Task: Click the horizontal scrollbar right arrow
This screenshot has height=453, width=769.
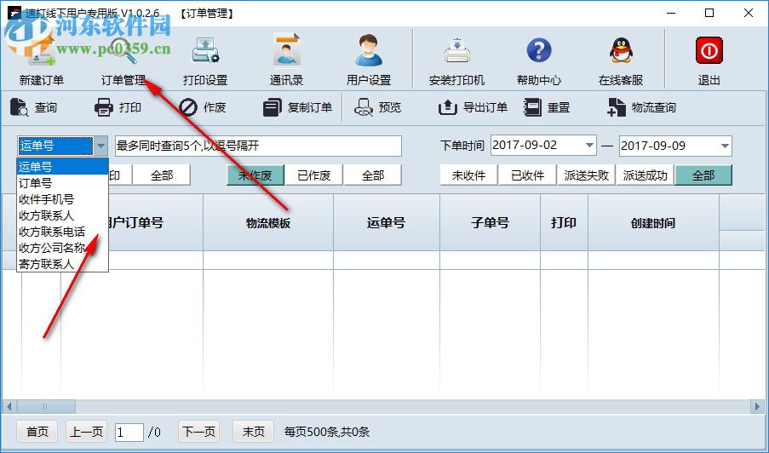Action: [757, 406]
